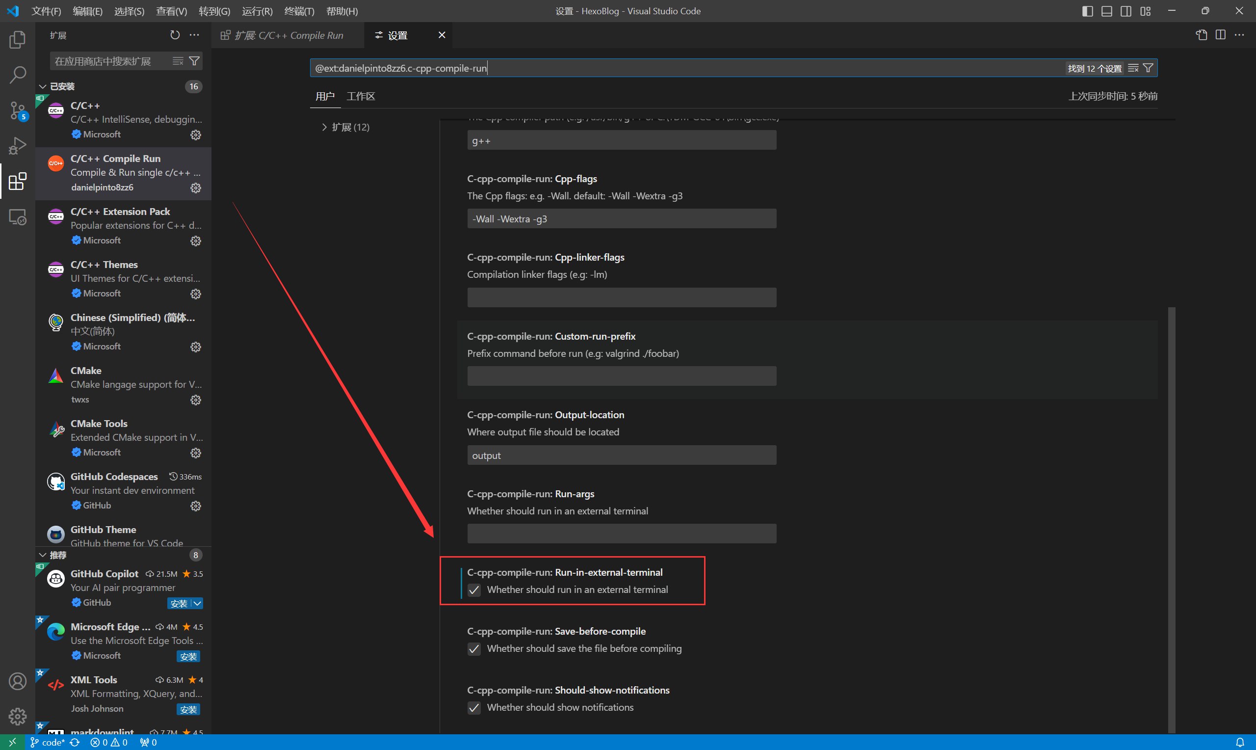This screenshot has width=1256, height=750.
Task: Filter extensions in marketplace search
Action: (194, 61)
